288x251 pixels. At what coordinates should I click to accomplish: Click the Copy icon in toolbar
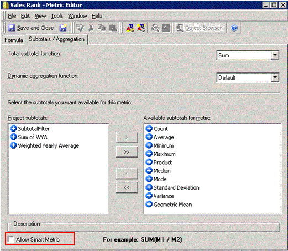(x=102, y=28)
